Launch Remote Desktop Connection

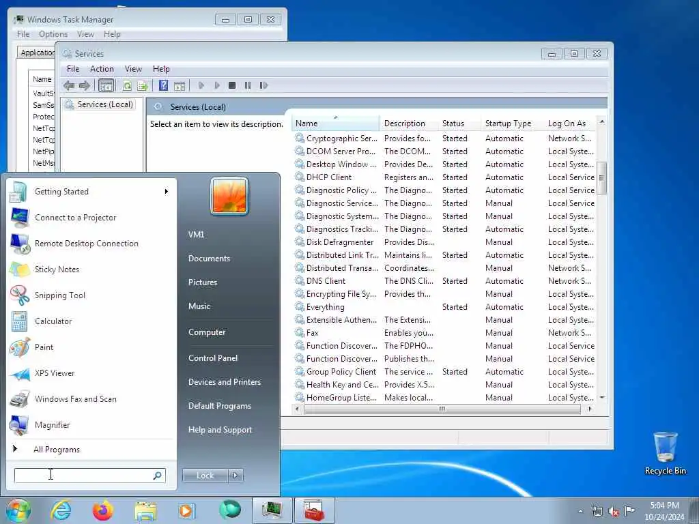point(91,244)
